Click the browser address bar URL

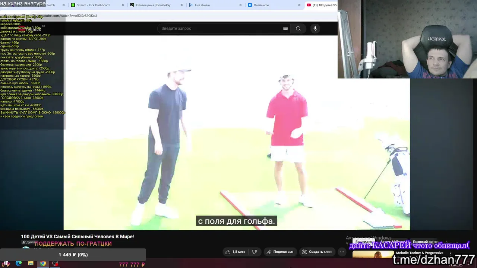tap(68, 16)
